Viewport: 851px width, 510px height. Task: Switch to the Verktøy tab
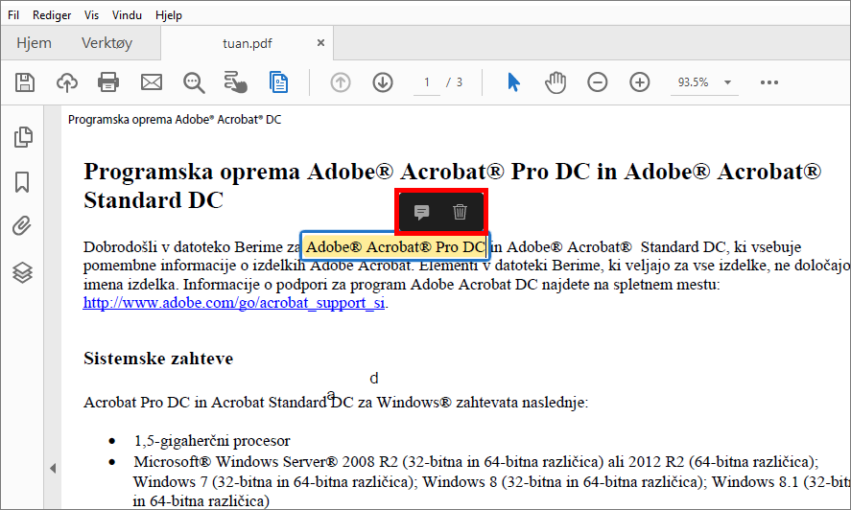tap(106, 43)
